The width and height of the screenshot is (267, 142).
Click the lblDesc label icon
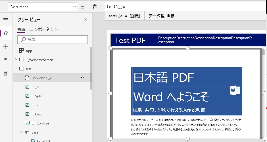[27, 114]
